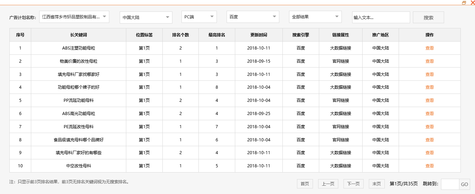The image size is (475, 194).
Task: Go to first page with 首页 button
Action: (305, 184)
